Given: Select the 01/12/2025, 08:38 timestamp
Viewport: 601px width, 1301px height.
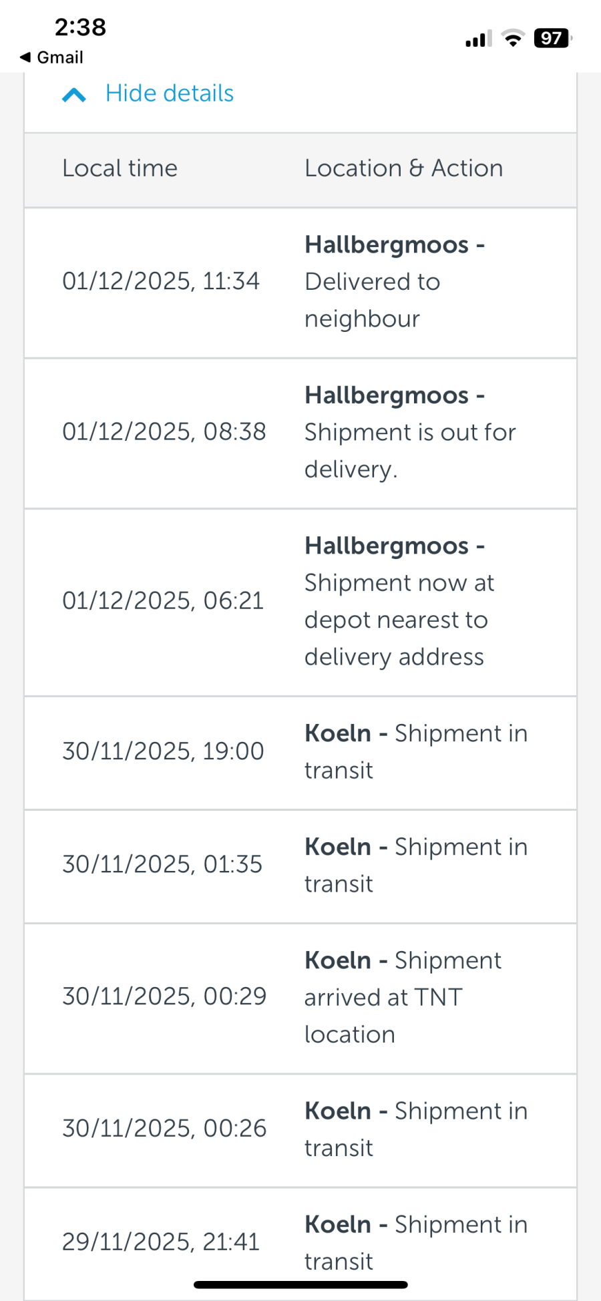Looking at the screenshot, I should [x=164, y=432].
